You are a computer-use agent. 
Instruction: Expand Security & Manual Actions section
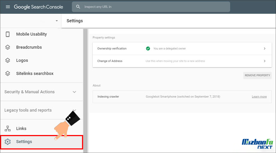pos(74,92)
